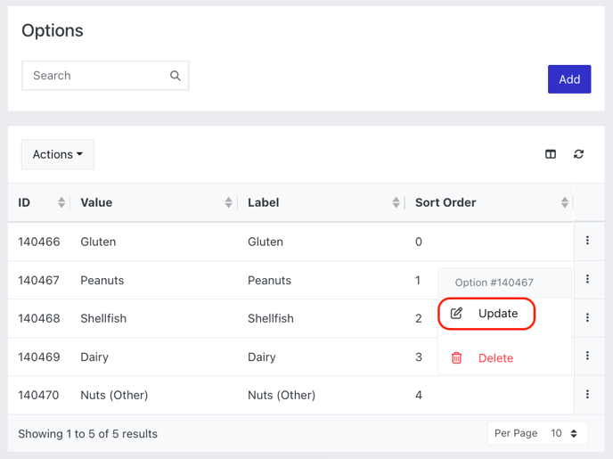The height and width of the screenshot is (459, 613).
Task: Sort the table by ID column
Action: (x=61, y=202)
